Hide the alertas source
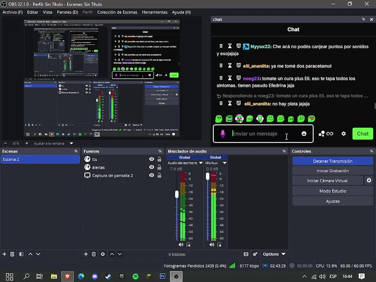 [152, 167]
